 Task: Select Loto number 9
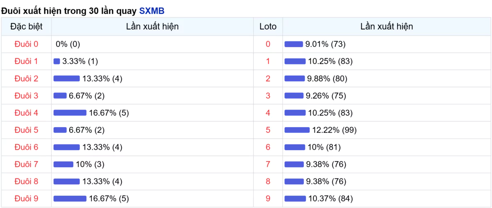coord(268,199)
